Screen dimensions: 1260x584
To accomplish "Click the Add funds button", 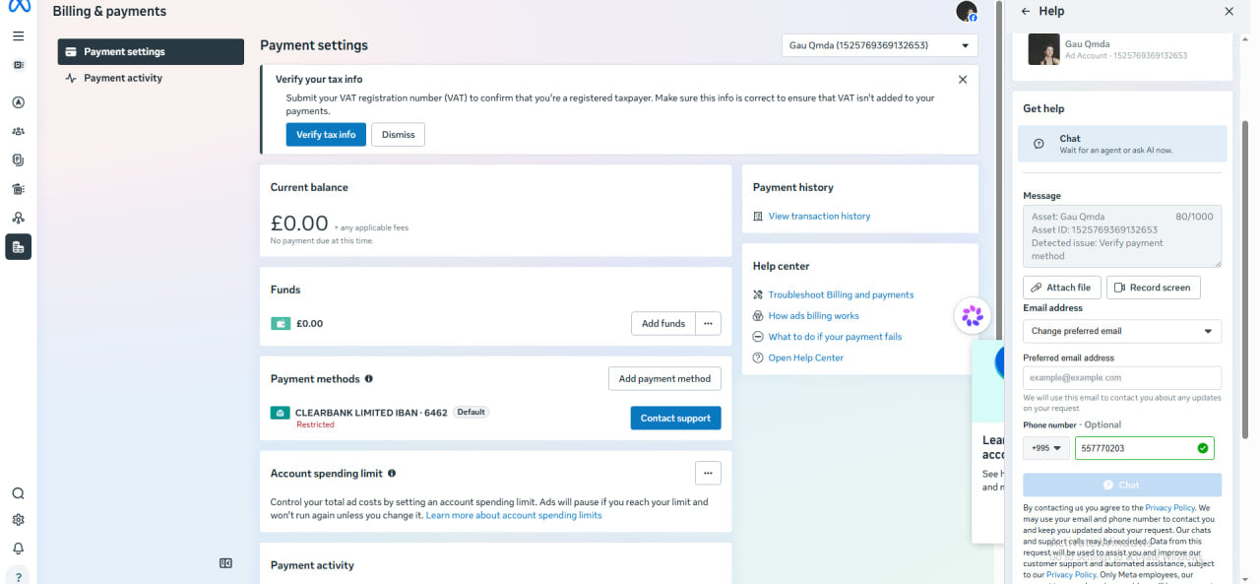I will (663, 323).
